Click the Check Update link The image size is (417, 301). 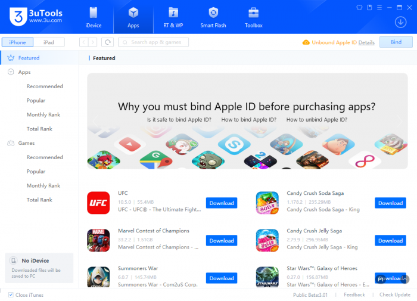(x=394, y=294)
